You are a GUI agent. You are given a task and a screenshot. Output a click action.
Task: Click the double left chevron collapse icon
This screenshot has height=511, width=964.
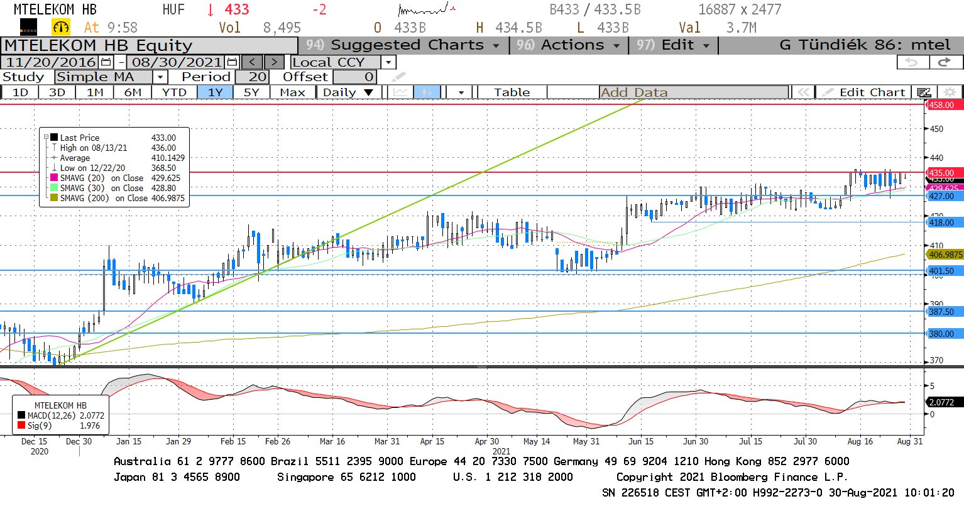pyautogui.click(x=802, y=92)
